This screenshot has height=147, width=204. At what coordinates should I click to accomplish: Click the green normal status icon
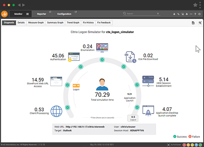[x=200, y=145]
